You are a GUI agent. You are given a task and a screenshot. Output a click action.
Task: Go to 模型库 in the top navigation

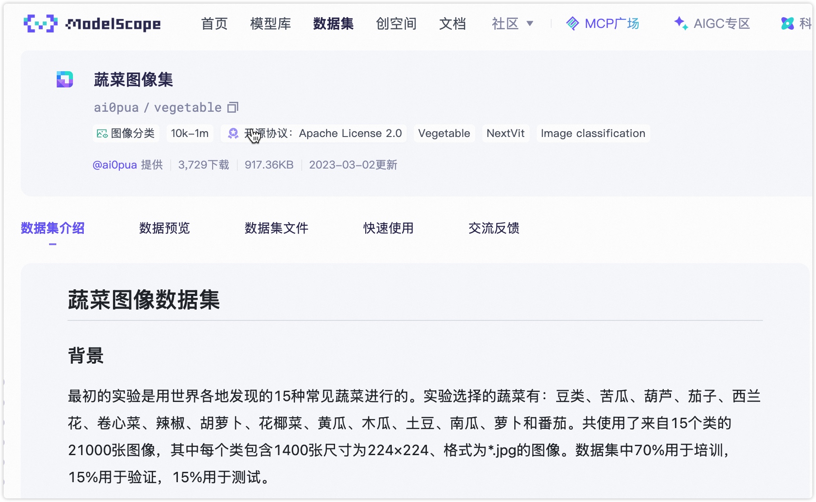click(x=271, y=23)
